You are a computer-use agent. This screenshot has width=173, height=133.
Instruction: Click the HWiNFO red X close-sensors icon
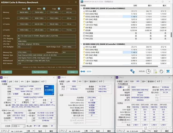click(x=168, y=71)
